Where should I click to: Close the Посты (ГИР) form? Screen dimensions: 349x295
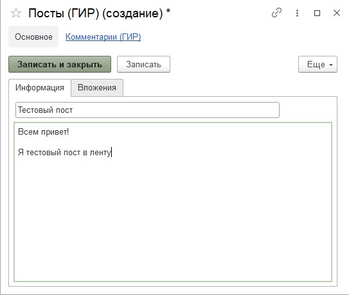click(337, 13)
